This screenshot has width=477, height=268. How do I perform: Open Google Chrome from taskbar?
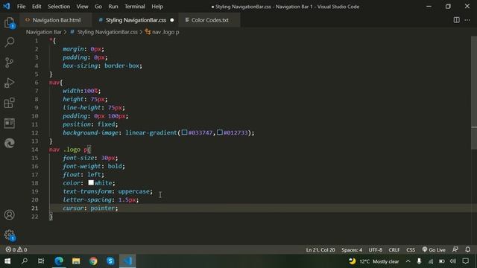[x=93, y=261]
